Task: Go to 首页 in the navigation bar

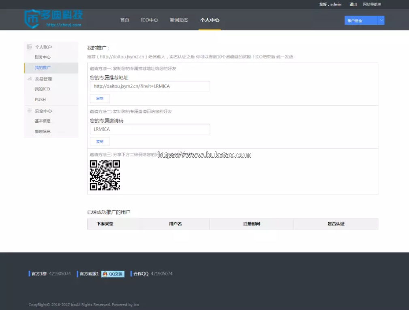Action: tap(124, 20)
